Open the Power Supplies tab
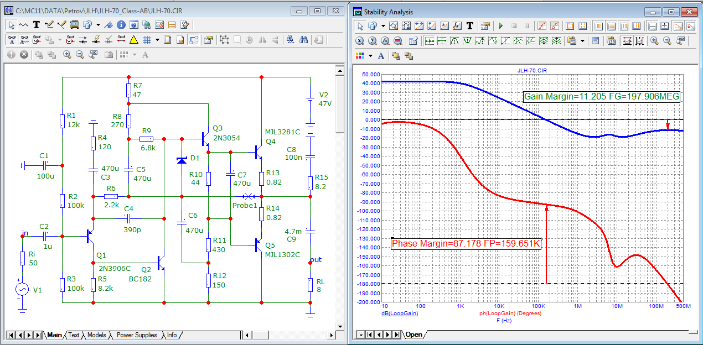703x345 pixels. pos(136,335)
